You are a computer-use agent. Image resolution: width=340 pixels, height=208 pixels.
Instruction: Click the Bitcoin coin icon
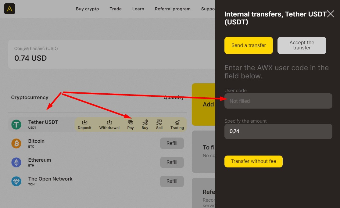pos(16,143)
